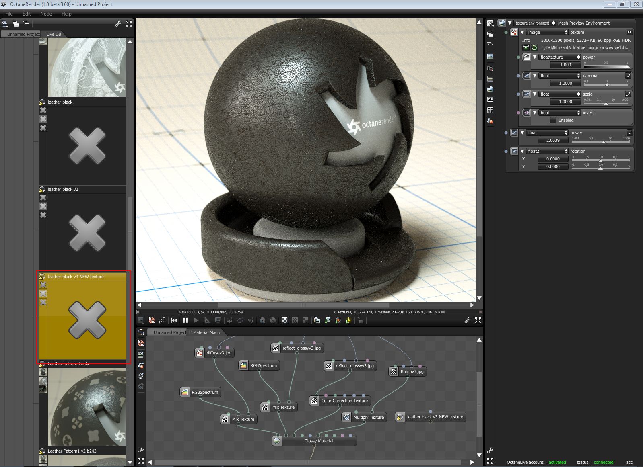Select the AF auto focus picker
The height and width of the screenshot is (467, 643).
(x=230, y=320)
